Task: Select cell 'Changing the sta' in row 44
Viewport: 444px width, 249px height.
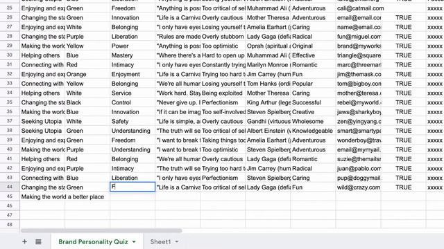Action: [42, 187]
